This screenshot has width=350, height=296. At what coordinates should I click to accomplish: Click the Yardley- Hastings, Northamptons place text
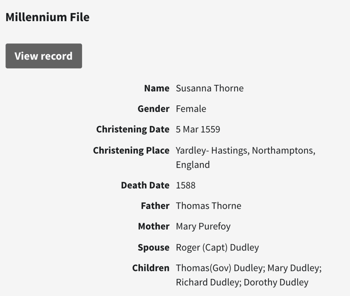click(245, 151)
